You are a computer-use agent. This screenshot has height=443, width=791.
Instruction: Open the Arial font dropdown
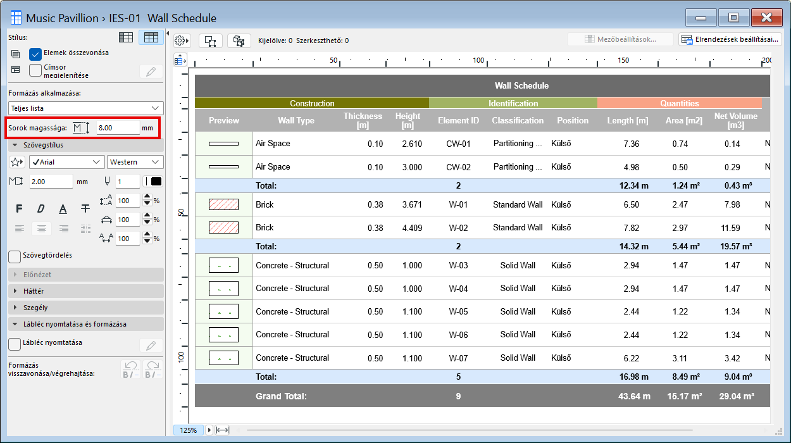click(x=66, y=162)
